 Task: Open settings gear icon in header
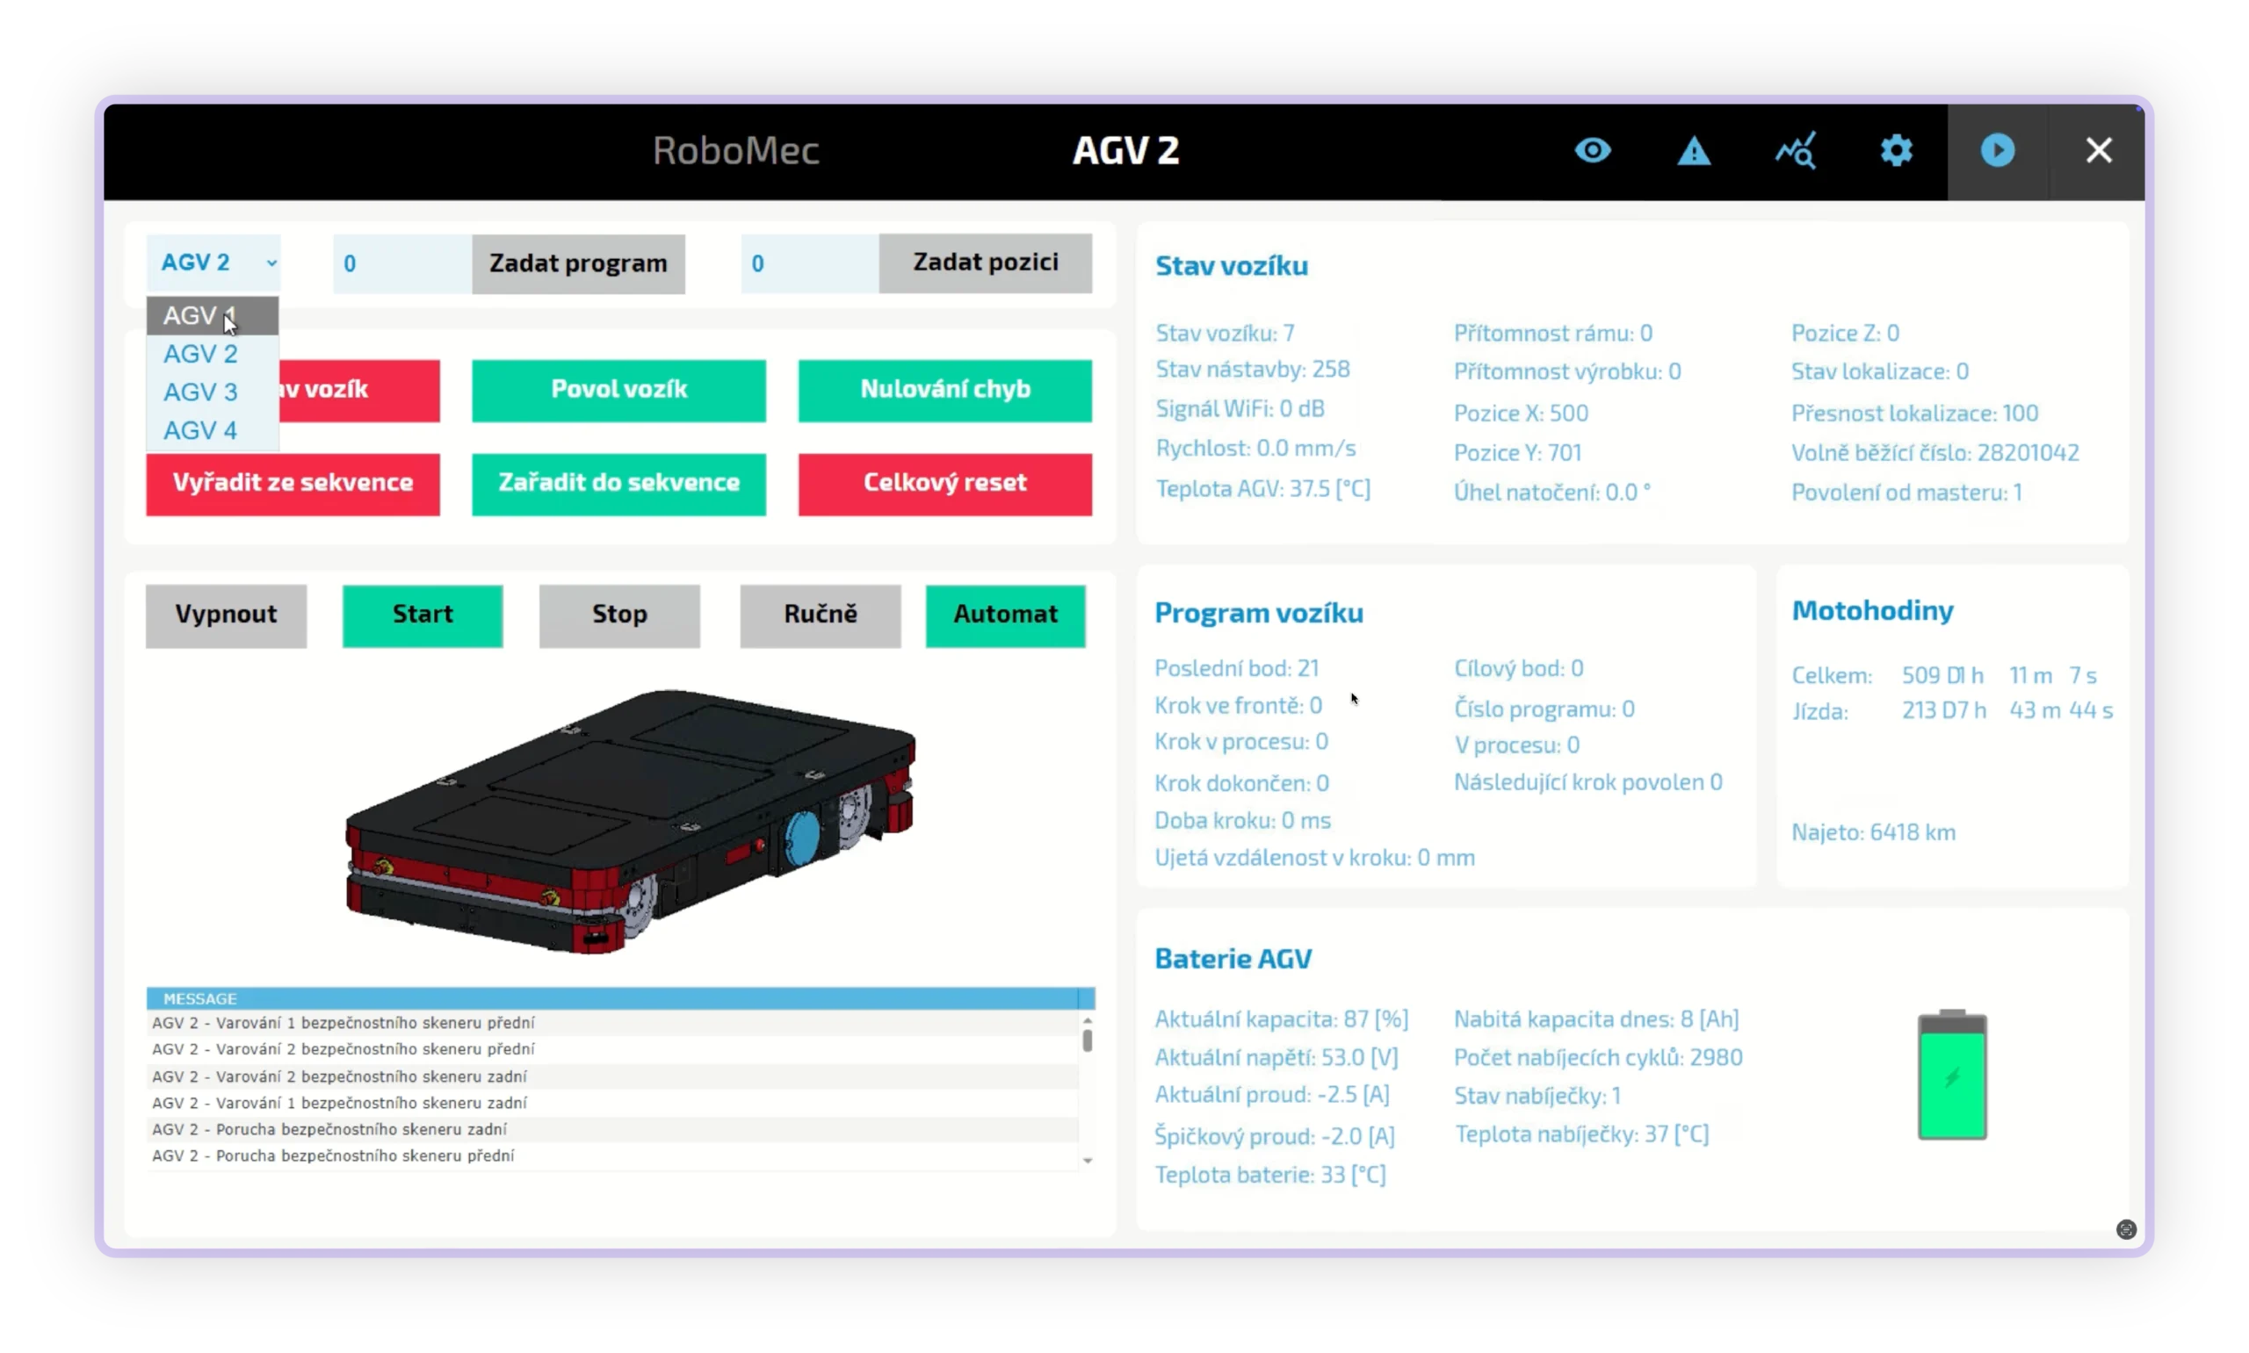[x=1896, y=150]
